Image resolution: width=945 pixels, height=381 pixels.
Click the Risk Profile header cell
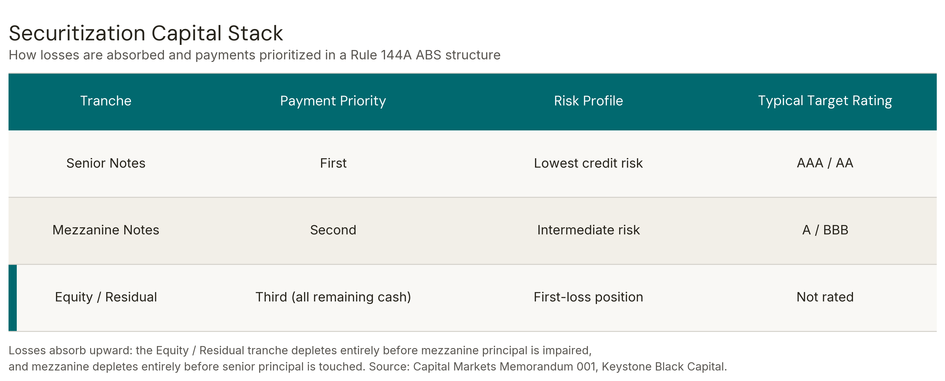pos(588,101)
